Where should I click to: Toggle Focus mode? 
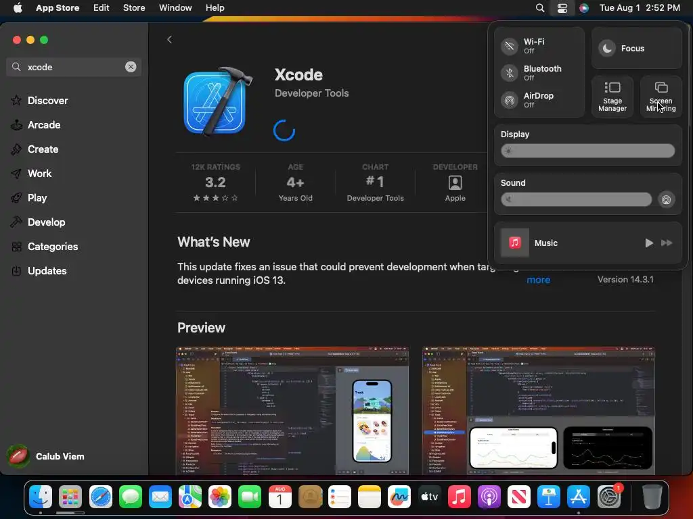click(636, 48)
